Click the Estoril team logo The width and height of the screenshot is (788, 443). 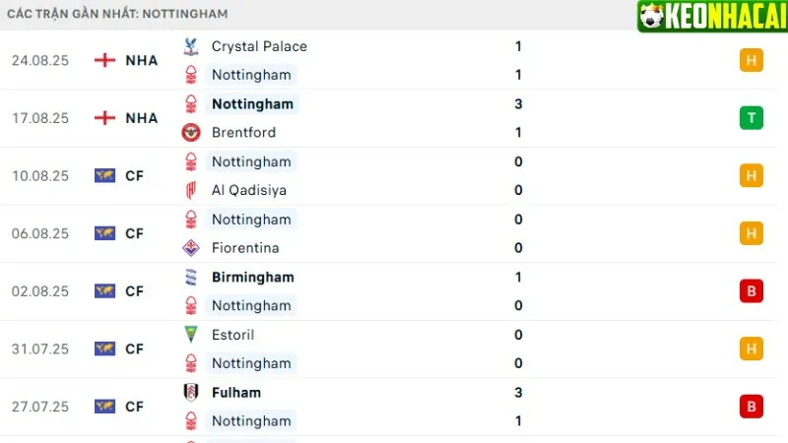pos(190,335)
